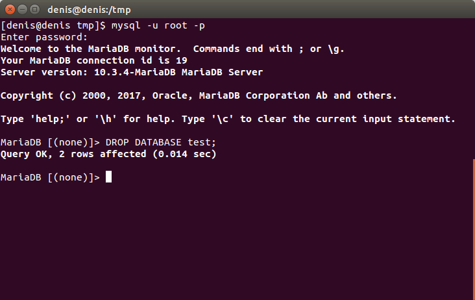Screen dimensions: 475x300
Task: Click the connection id 19 text
Action: point(132,60)
